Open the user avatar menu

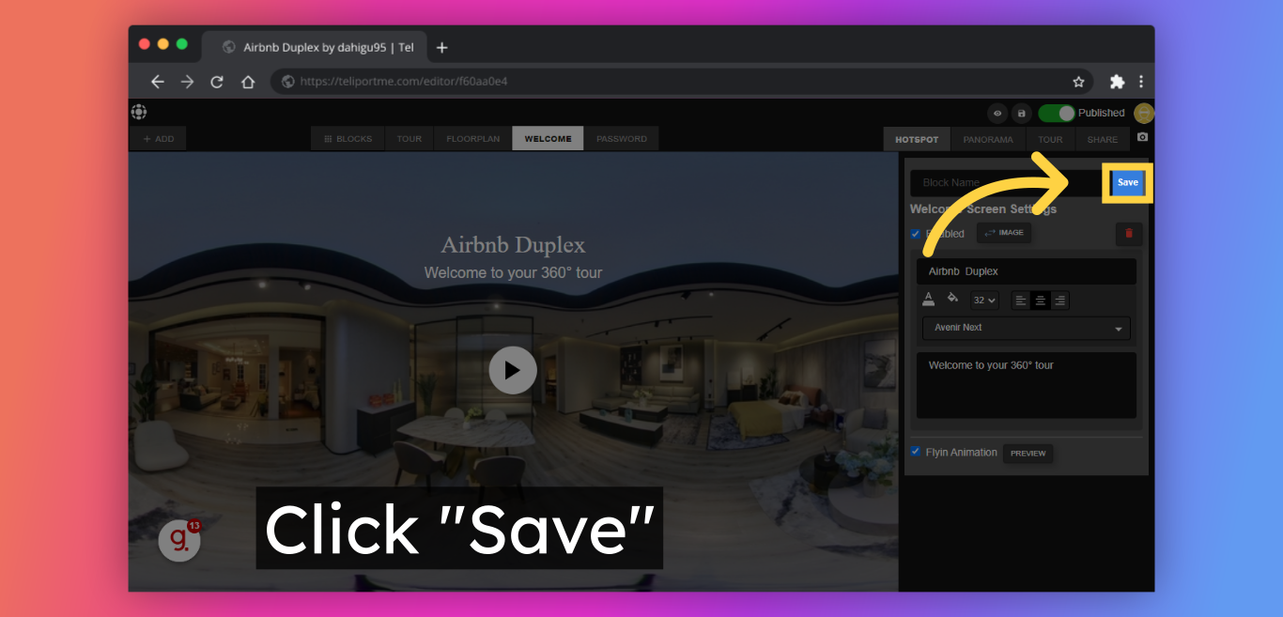[1143, 113]
